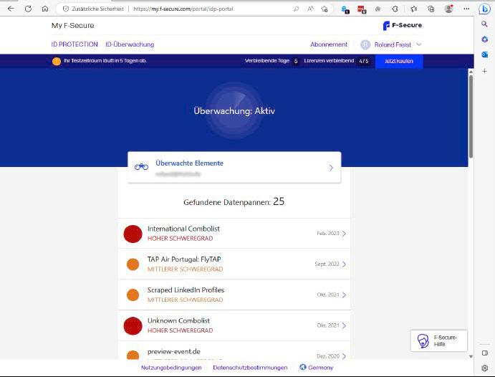
Task: Click the F-Secure logo
Action: [x=403, y=25]
